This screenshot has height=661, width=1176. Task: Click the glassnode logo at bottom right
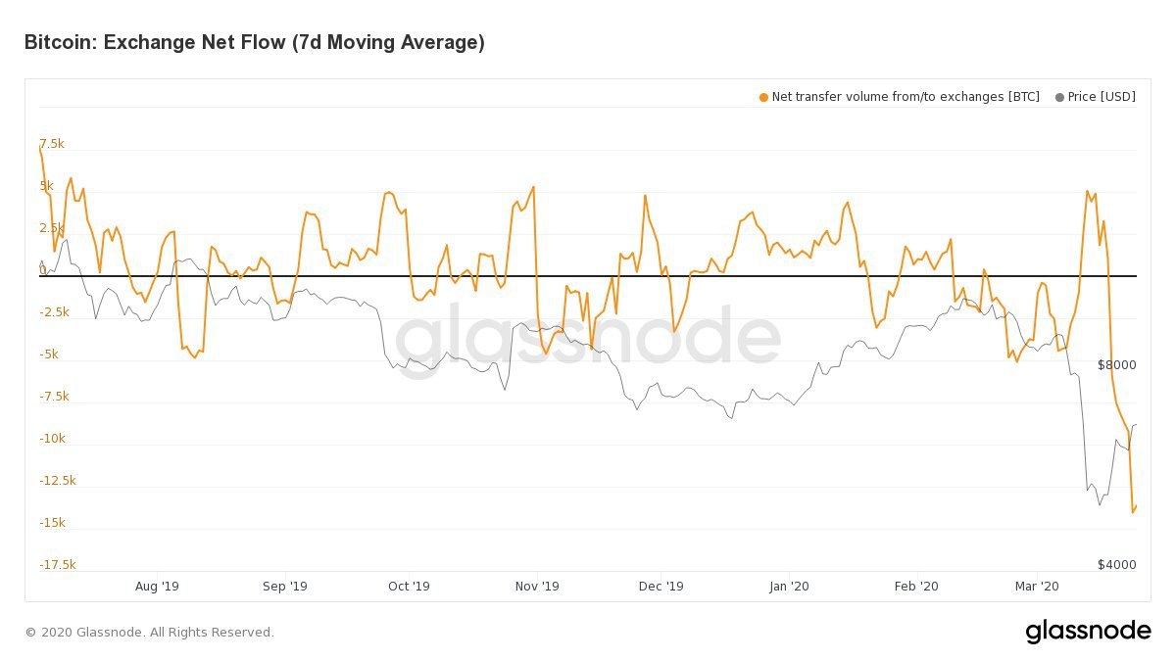click(1088, 632)
